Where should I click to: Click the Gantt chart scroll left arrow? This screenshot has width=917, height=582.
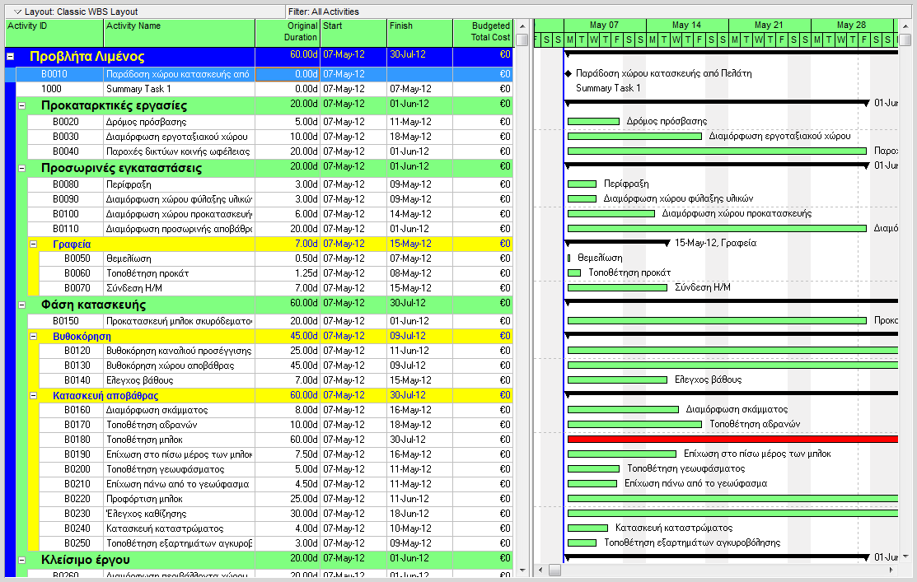click(540, 570)
